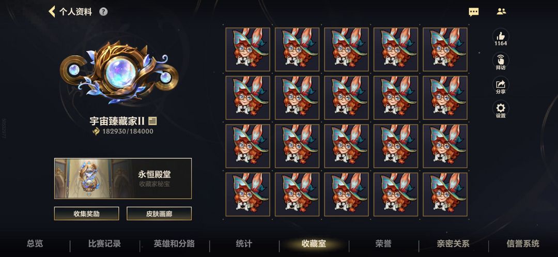The image size is (558, 257).
Task: Click the collector orb badge emblem
Action: coord(119,72)
